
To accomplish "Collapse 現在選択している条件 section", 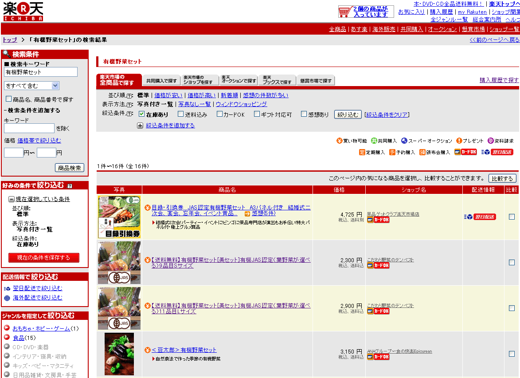I will point(12,199).
